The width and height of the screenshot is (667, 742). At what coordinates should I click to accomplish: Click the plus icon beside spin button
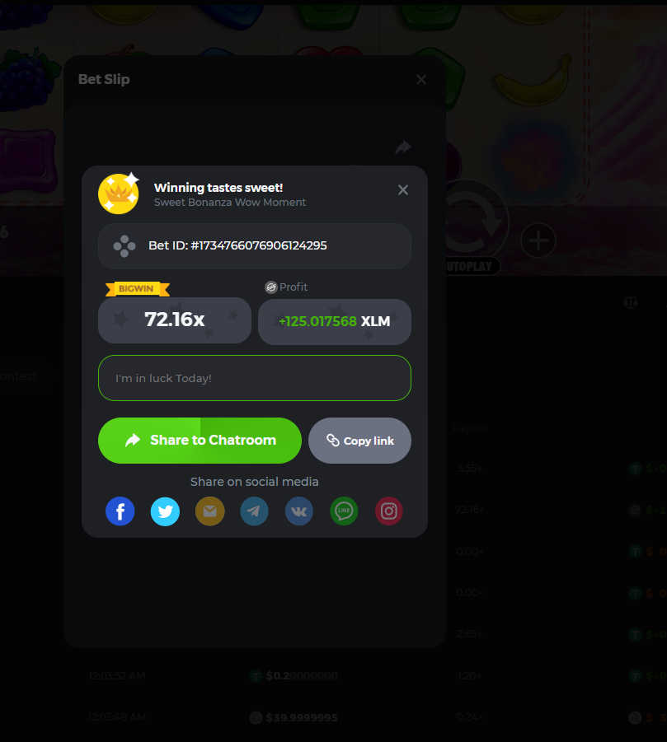coord(538,240)
